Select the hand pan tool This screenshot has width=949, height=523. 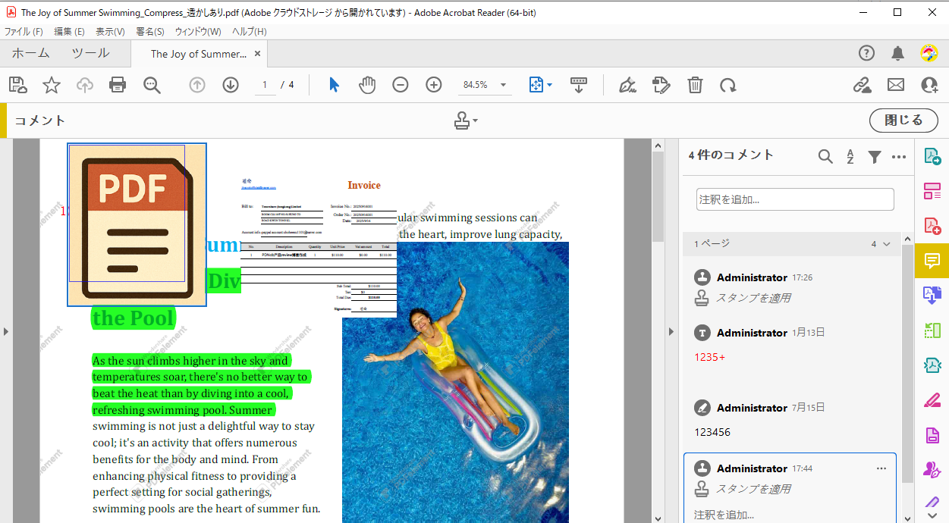367,85
